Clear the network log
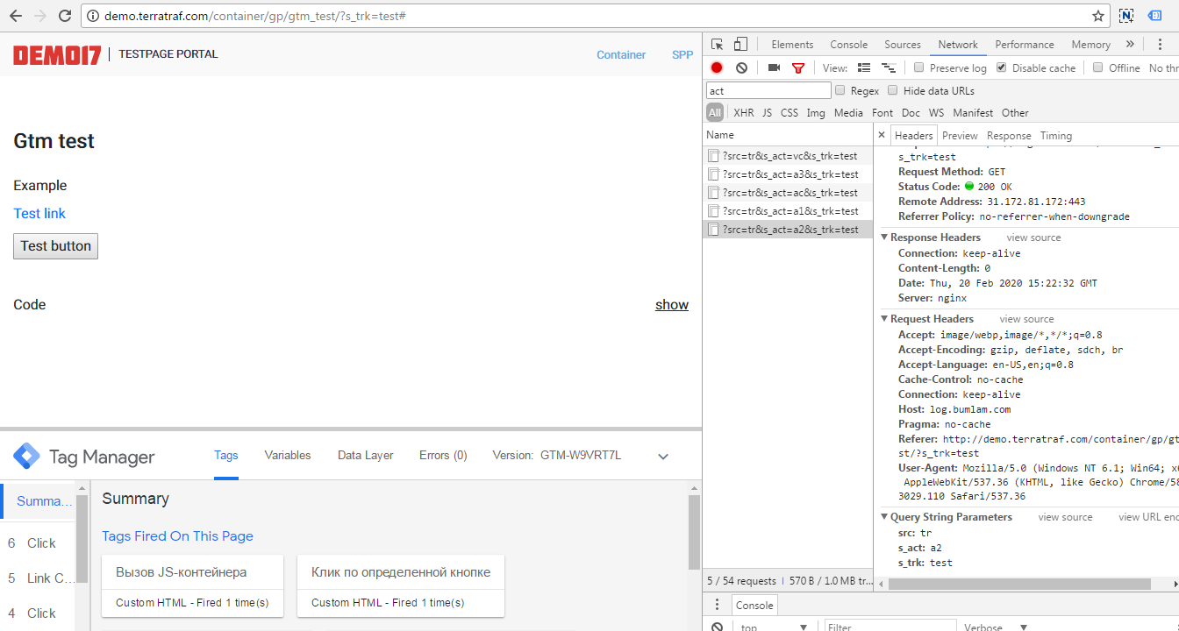The width and height of the screenshot is (1179, 631). coord(741,67)
